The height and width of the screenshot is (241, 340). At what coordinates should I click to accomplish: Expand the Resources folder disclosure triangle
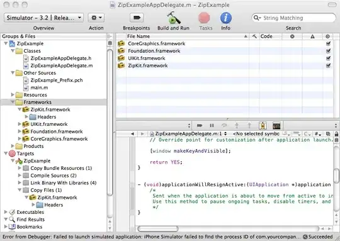coord(13,95)
